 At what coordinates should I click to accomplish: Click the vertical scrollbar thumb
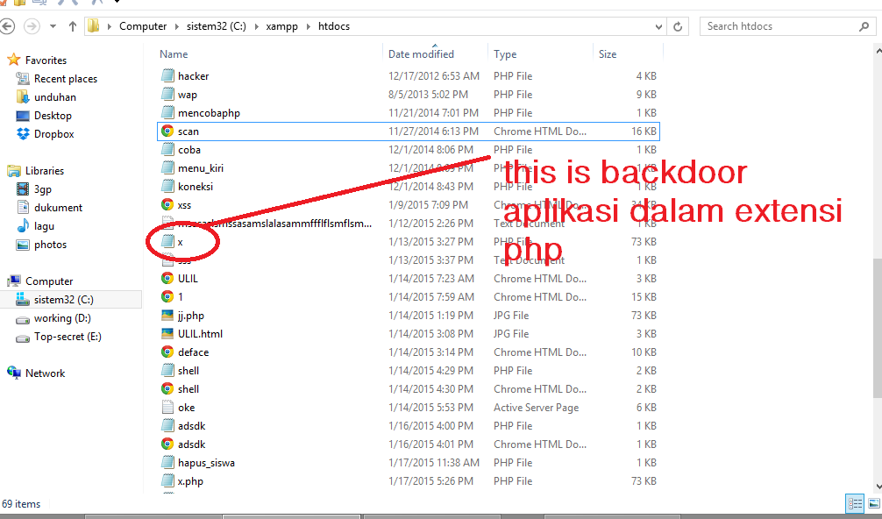click(878, 329)
